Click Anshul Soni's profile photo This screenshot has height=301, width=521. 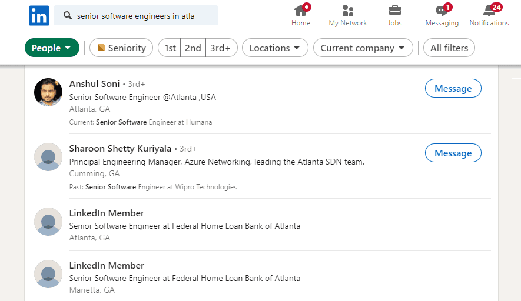coord(48,92)
